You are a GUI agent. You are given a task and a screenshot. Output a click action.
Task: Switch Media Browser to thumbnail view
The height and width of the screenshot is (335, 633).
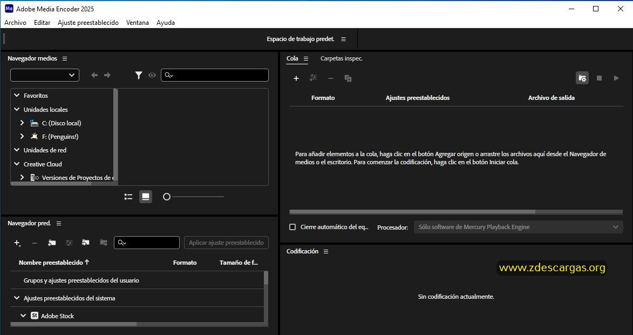tap(146, 197)
